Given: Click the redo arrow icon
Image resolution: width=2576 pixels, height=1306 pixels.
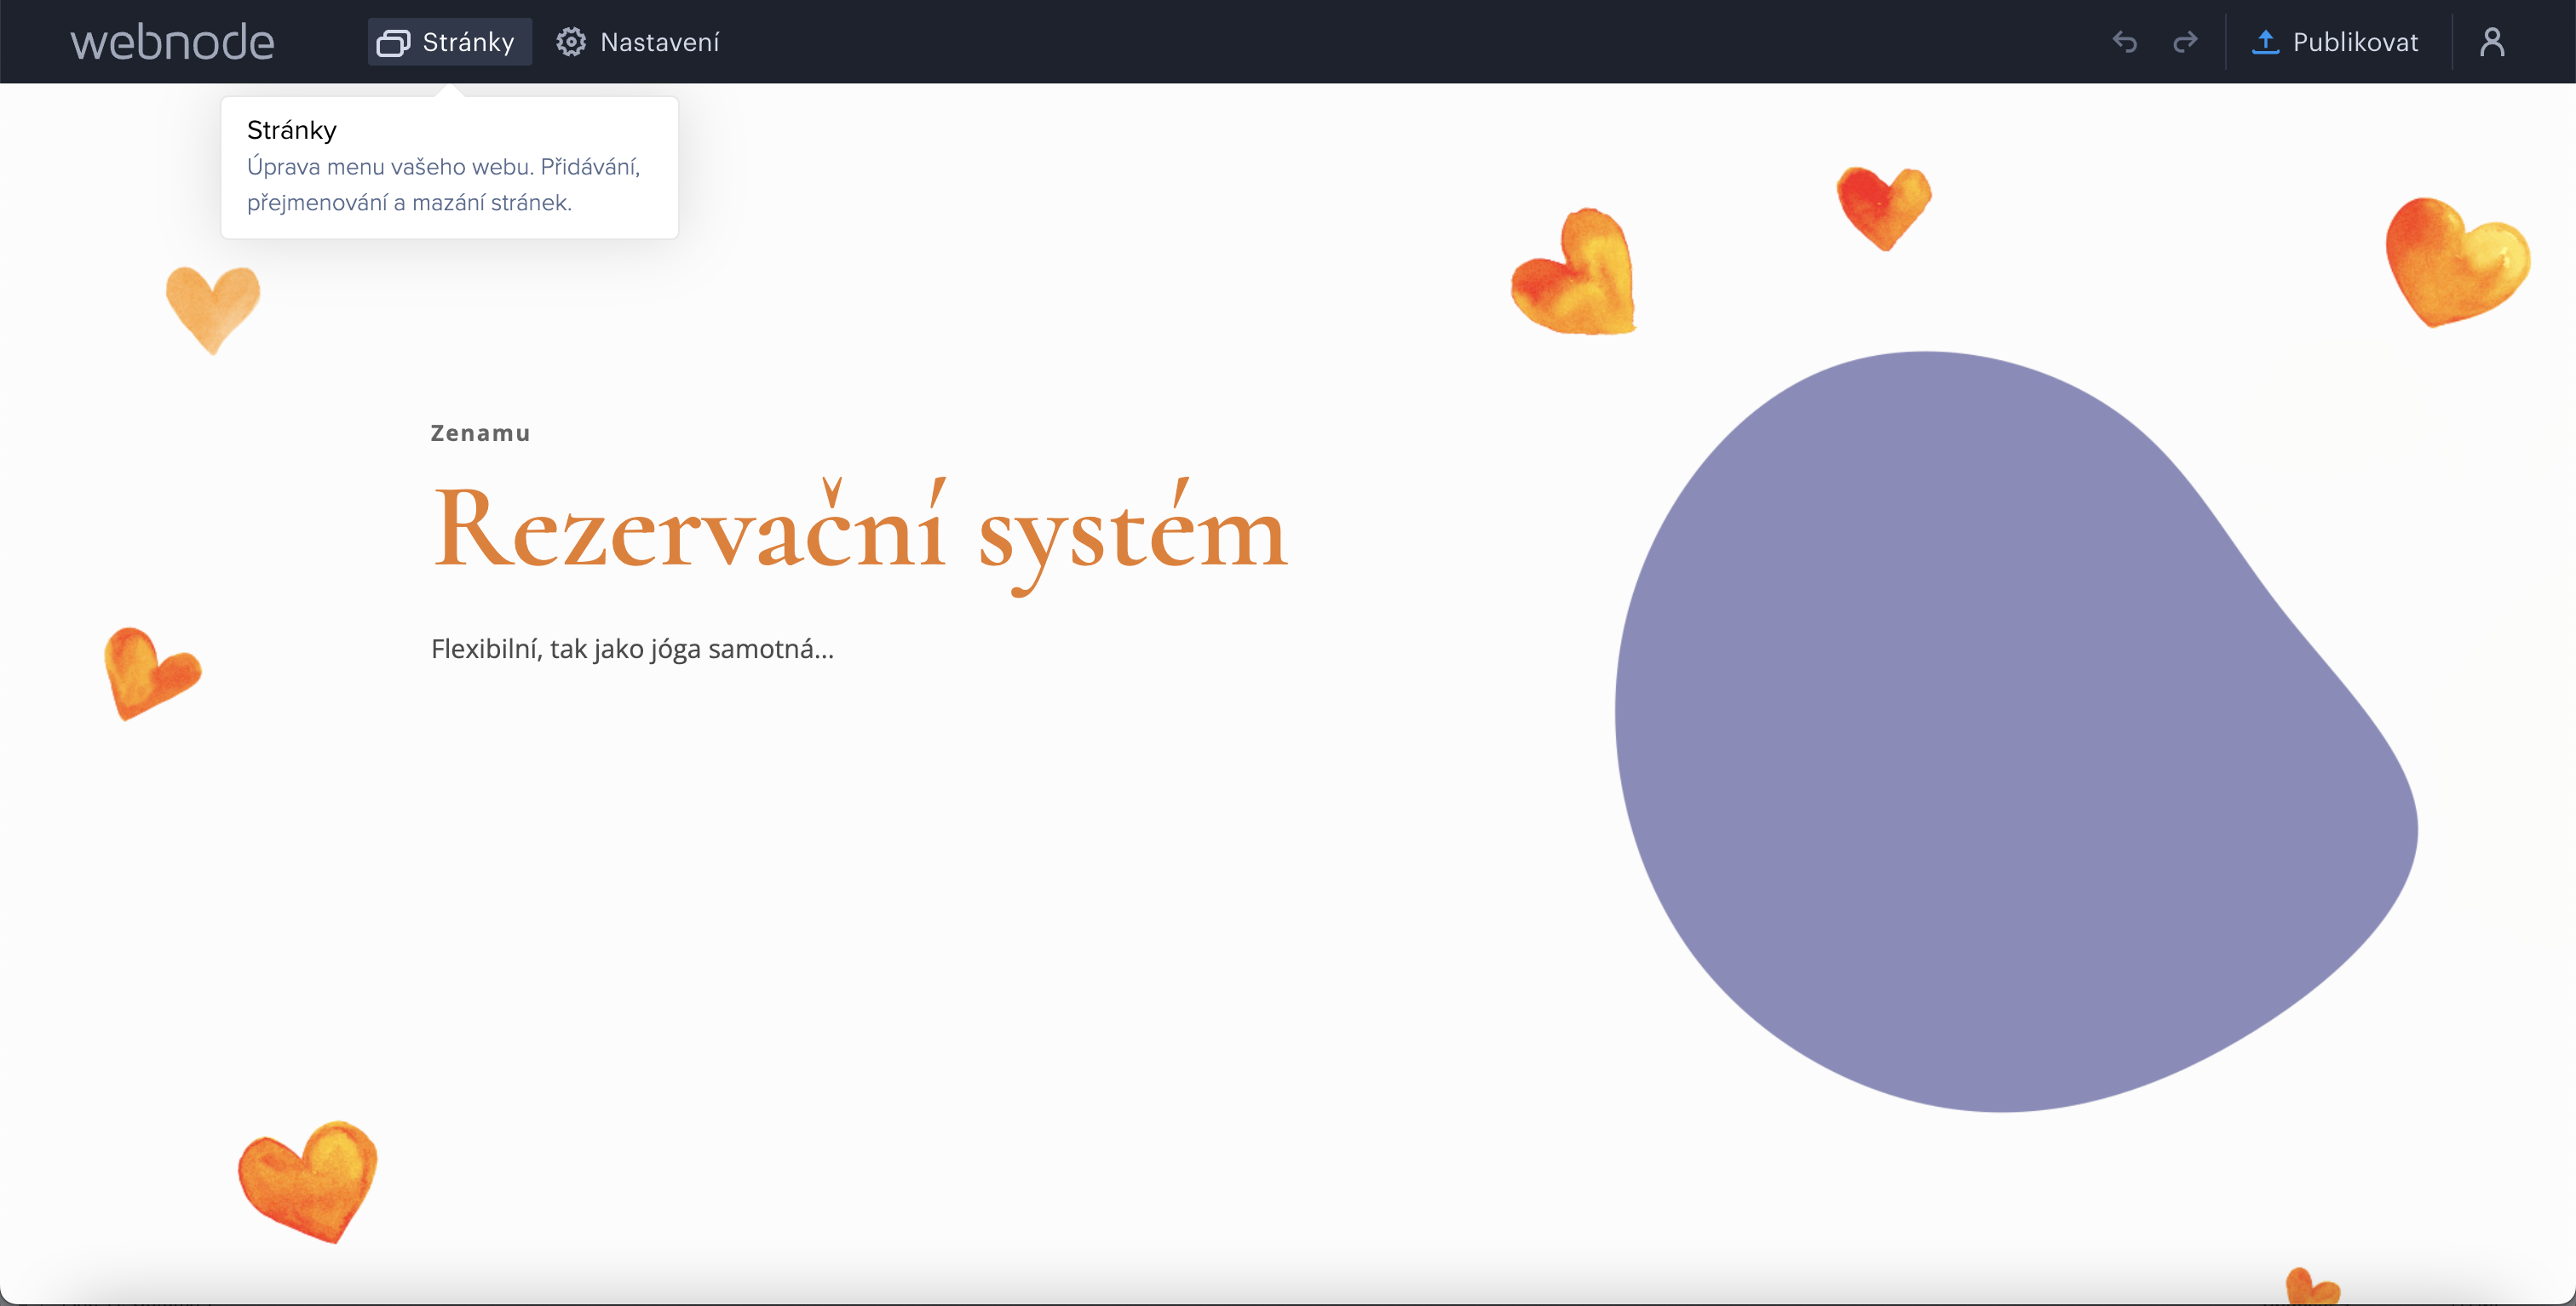Looking at the screenshot, I should click(2185, 42).
